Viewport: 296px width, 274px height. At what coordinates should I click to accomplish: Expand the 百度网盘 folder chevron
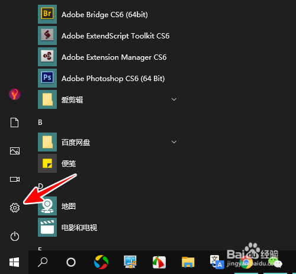174,142
